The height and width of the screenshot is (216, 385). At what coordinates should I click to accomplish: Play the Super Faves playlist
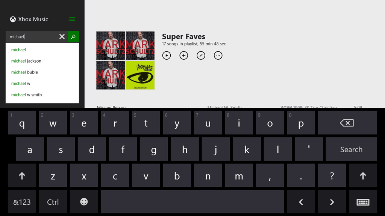[x=167, y=55]
